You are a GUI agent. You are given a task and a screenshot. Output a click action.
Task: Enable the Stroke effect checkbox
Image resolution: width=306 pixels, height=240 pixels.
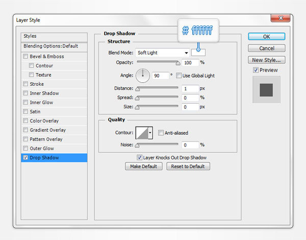coord(25,84)
